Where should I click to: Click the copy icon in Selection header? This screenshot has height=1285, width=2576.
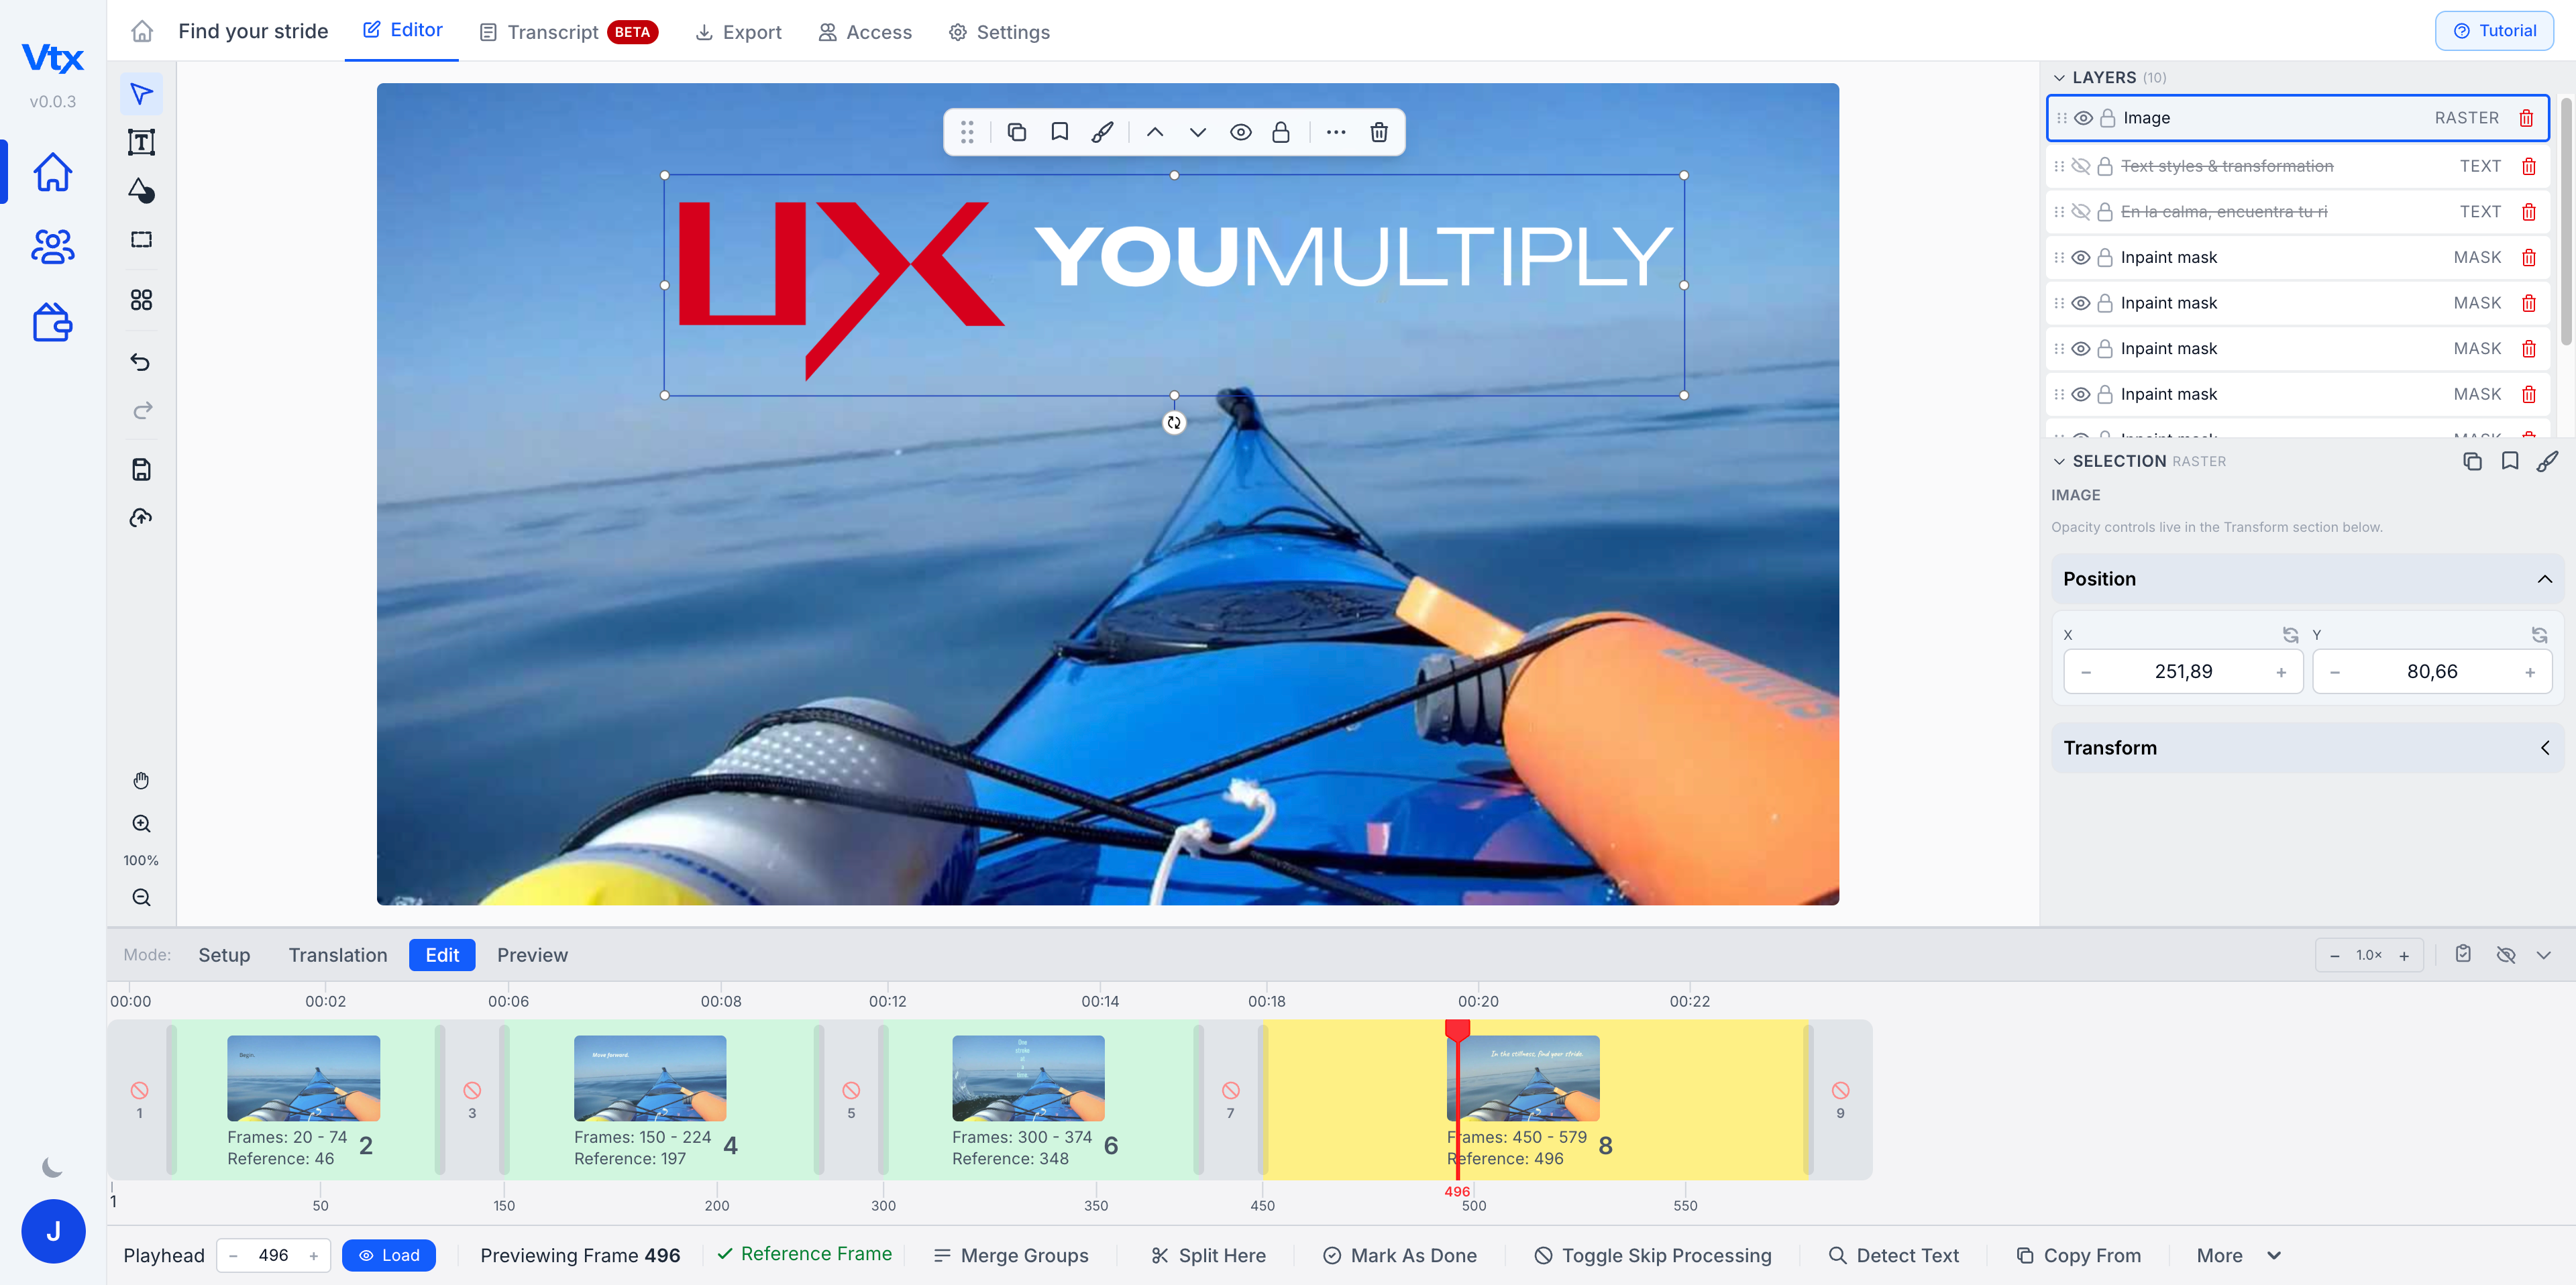pyautogui.click(x=2472, y=461)
